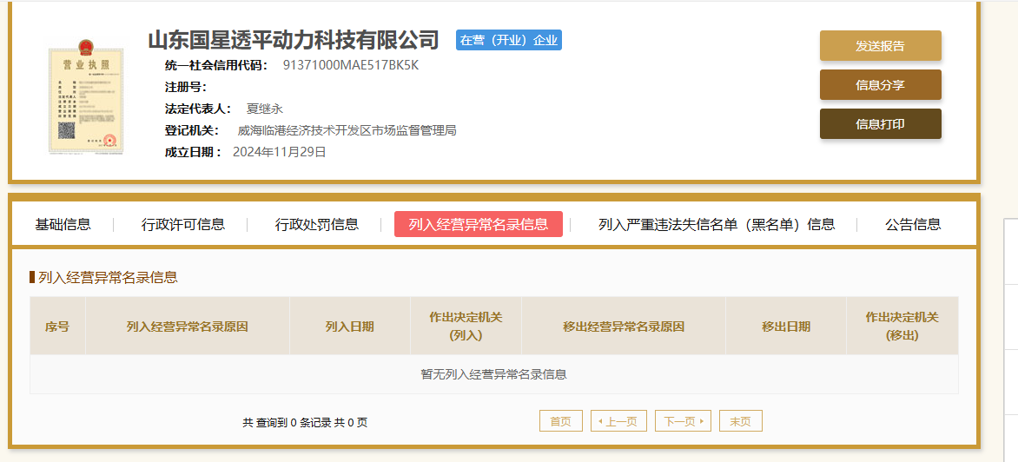This screenshot has height=462, width=1018.
Task: Click the 共 查询到 0 条记录 共 0 页 text
Action: pos(305,422)
